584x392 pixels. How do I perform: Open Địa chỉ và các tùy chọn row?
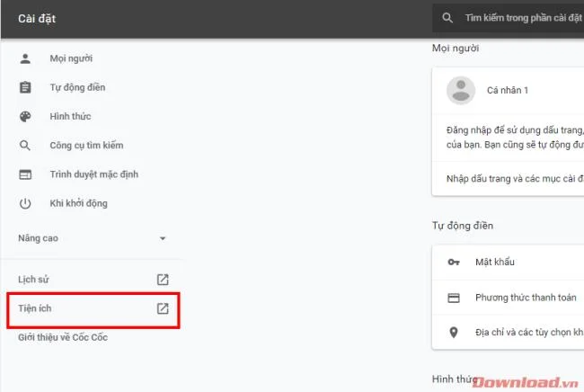[508, 333]
